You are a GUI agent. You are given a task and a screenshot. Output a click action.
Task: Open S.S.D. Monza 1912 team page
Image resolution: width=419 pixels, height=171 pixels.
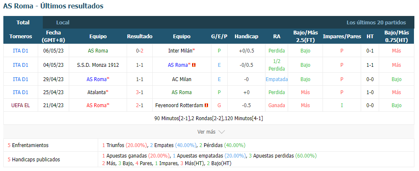pos(98,65)
